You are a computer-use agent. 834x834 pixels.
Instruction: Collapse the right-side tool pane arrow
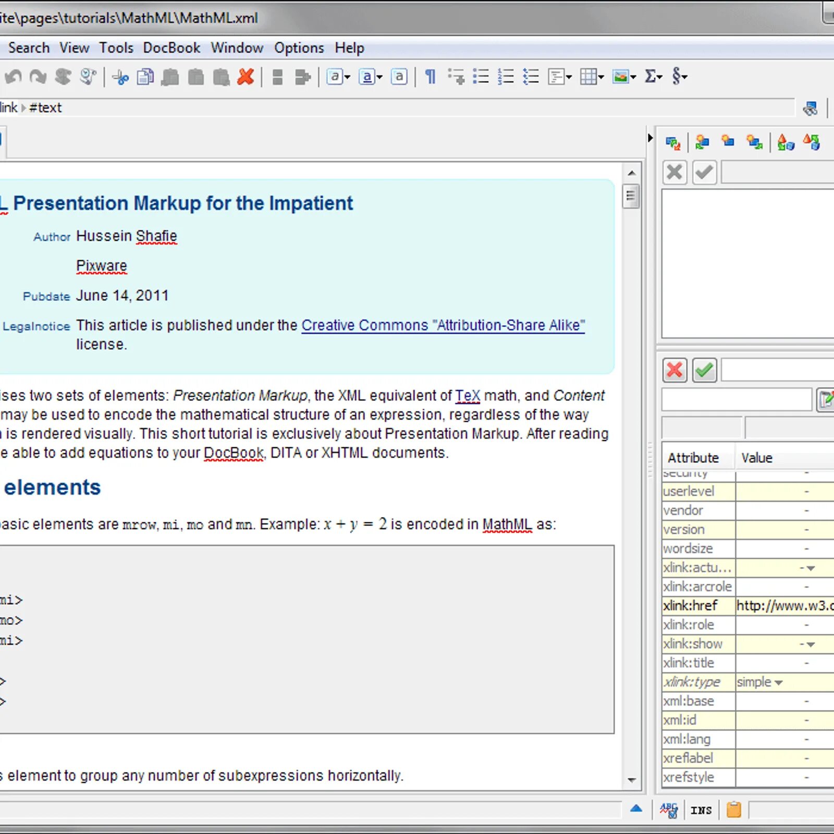click(650, 138)
